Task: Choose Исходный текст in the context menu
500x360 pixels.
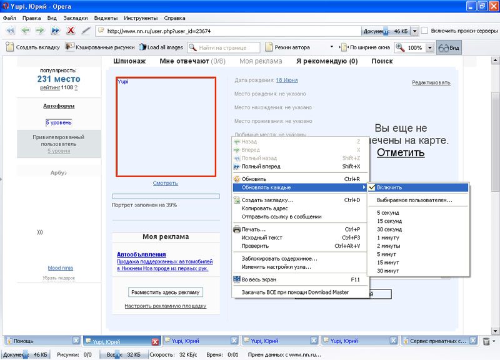Action: (x=300, y=238)
